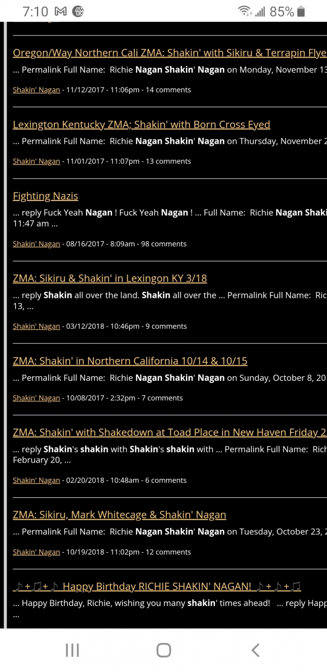327x672 pixels.
Task: Tap the Android back arrow icon
Action: coord(255,650)
